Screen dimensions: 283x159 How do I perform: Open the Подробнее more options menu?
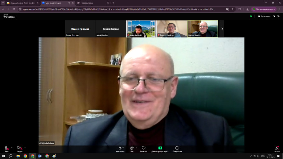177,149
